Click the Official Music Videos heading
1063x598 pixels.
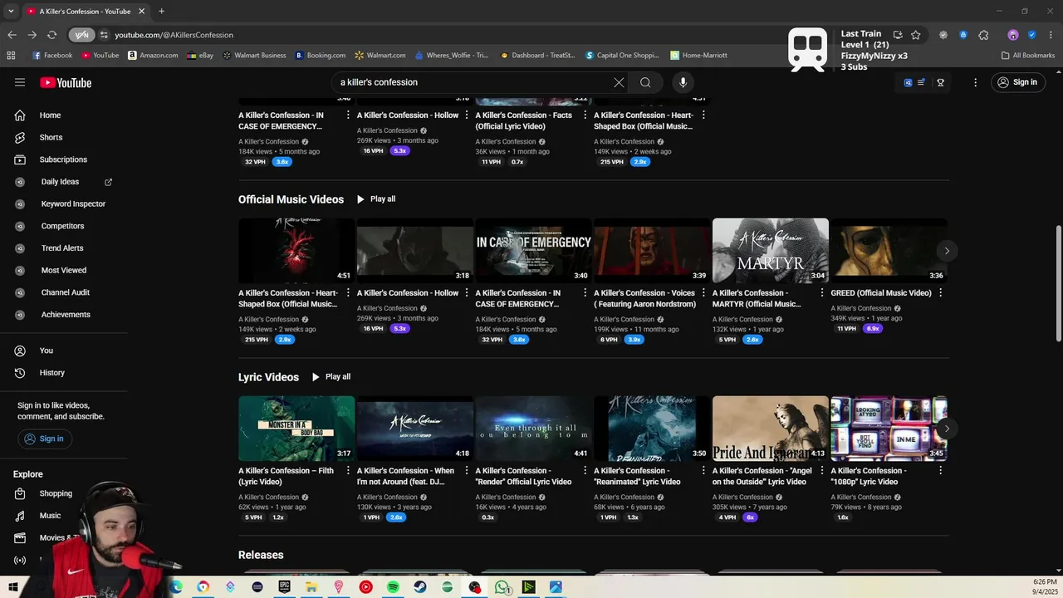[291, 199]
